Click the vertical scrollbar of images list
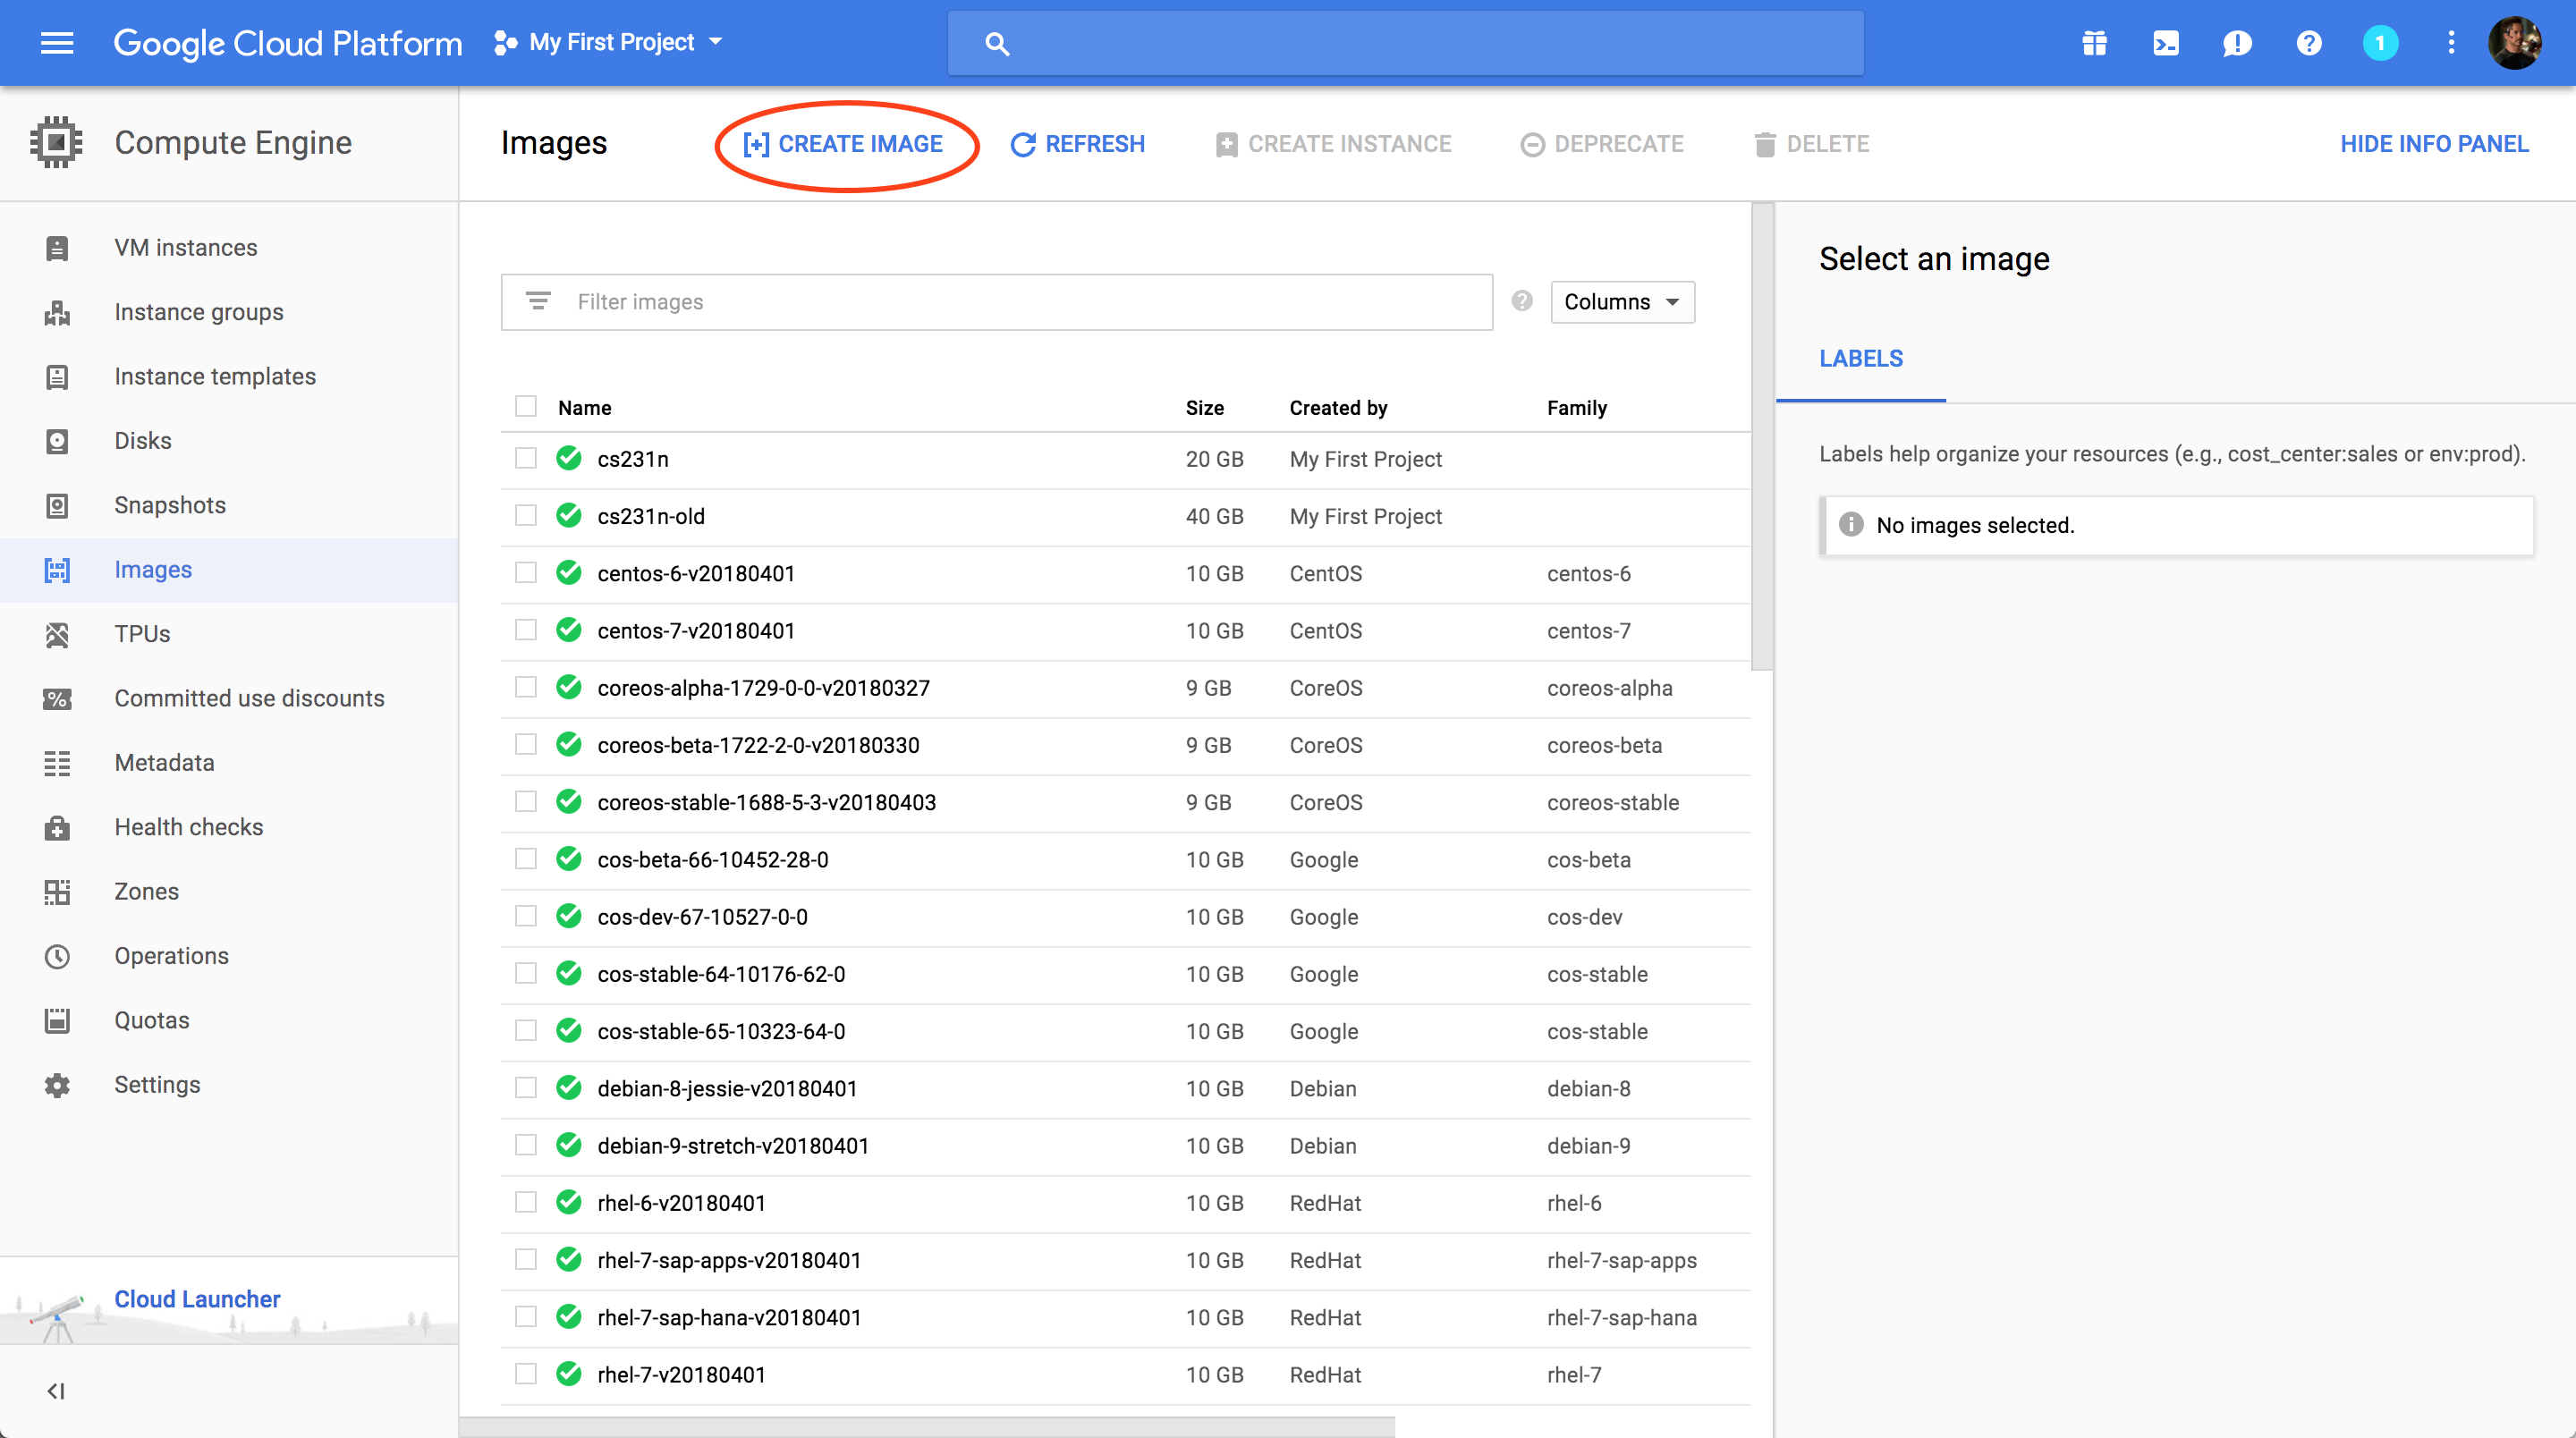2576x1438 pixels. pos(1761,436)
